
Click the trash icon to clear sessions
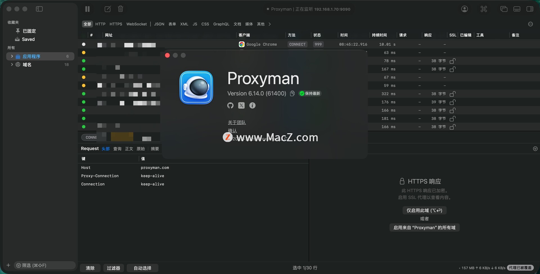point(120,9)
